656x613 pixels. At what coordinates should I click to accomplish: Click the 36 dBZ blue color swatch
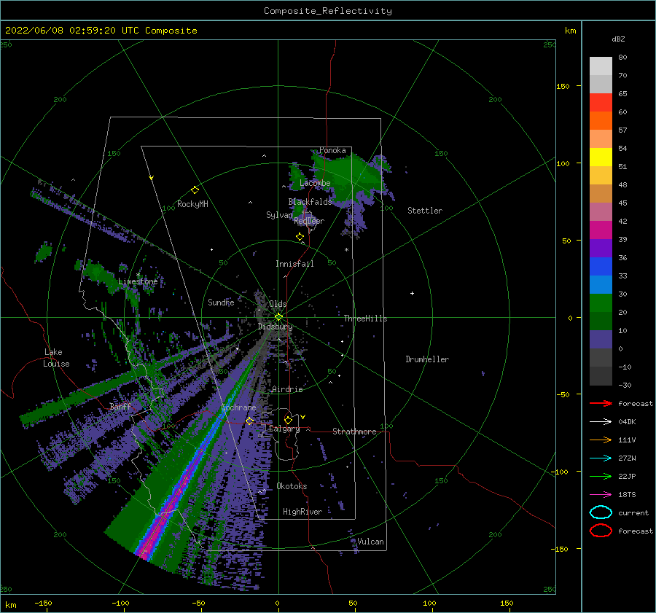pyautogui.click(x=601, y=267)
